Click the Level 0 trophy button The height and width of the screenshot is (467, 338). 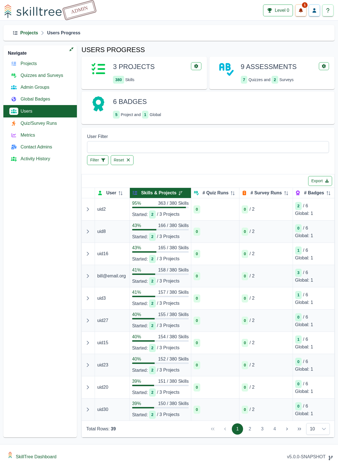(x=278, y=10)
